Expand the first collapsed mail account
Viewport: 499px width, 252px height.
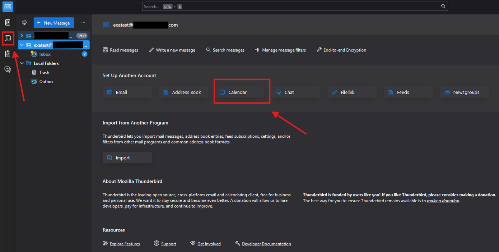(x=22, y=36)
